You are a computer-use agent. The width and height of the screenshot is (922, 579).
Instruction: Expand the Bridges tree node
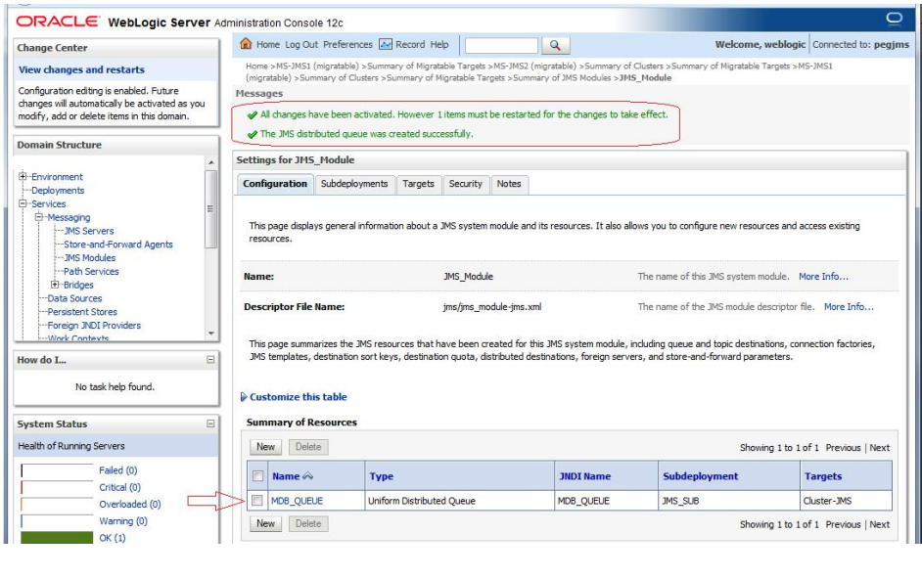55,285
